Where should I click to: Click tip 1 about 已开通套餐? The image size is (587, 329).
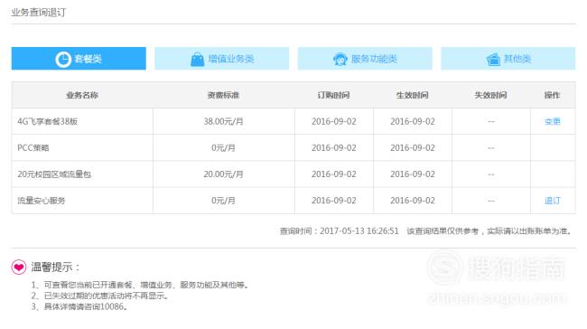click(140, 285)
